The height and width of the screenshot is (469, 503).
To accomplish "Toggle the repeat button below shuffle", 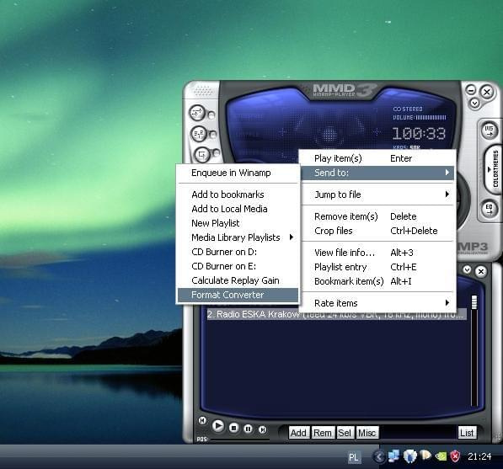I will [x=199, y=134].
